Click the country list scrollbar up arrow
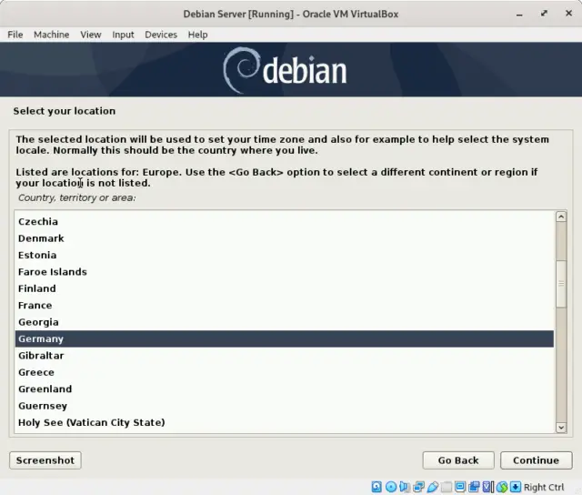This screenshot has width=582, height=495. (x=561, y=217)
